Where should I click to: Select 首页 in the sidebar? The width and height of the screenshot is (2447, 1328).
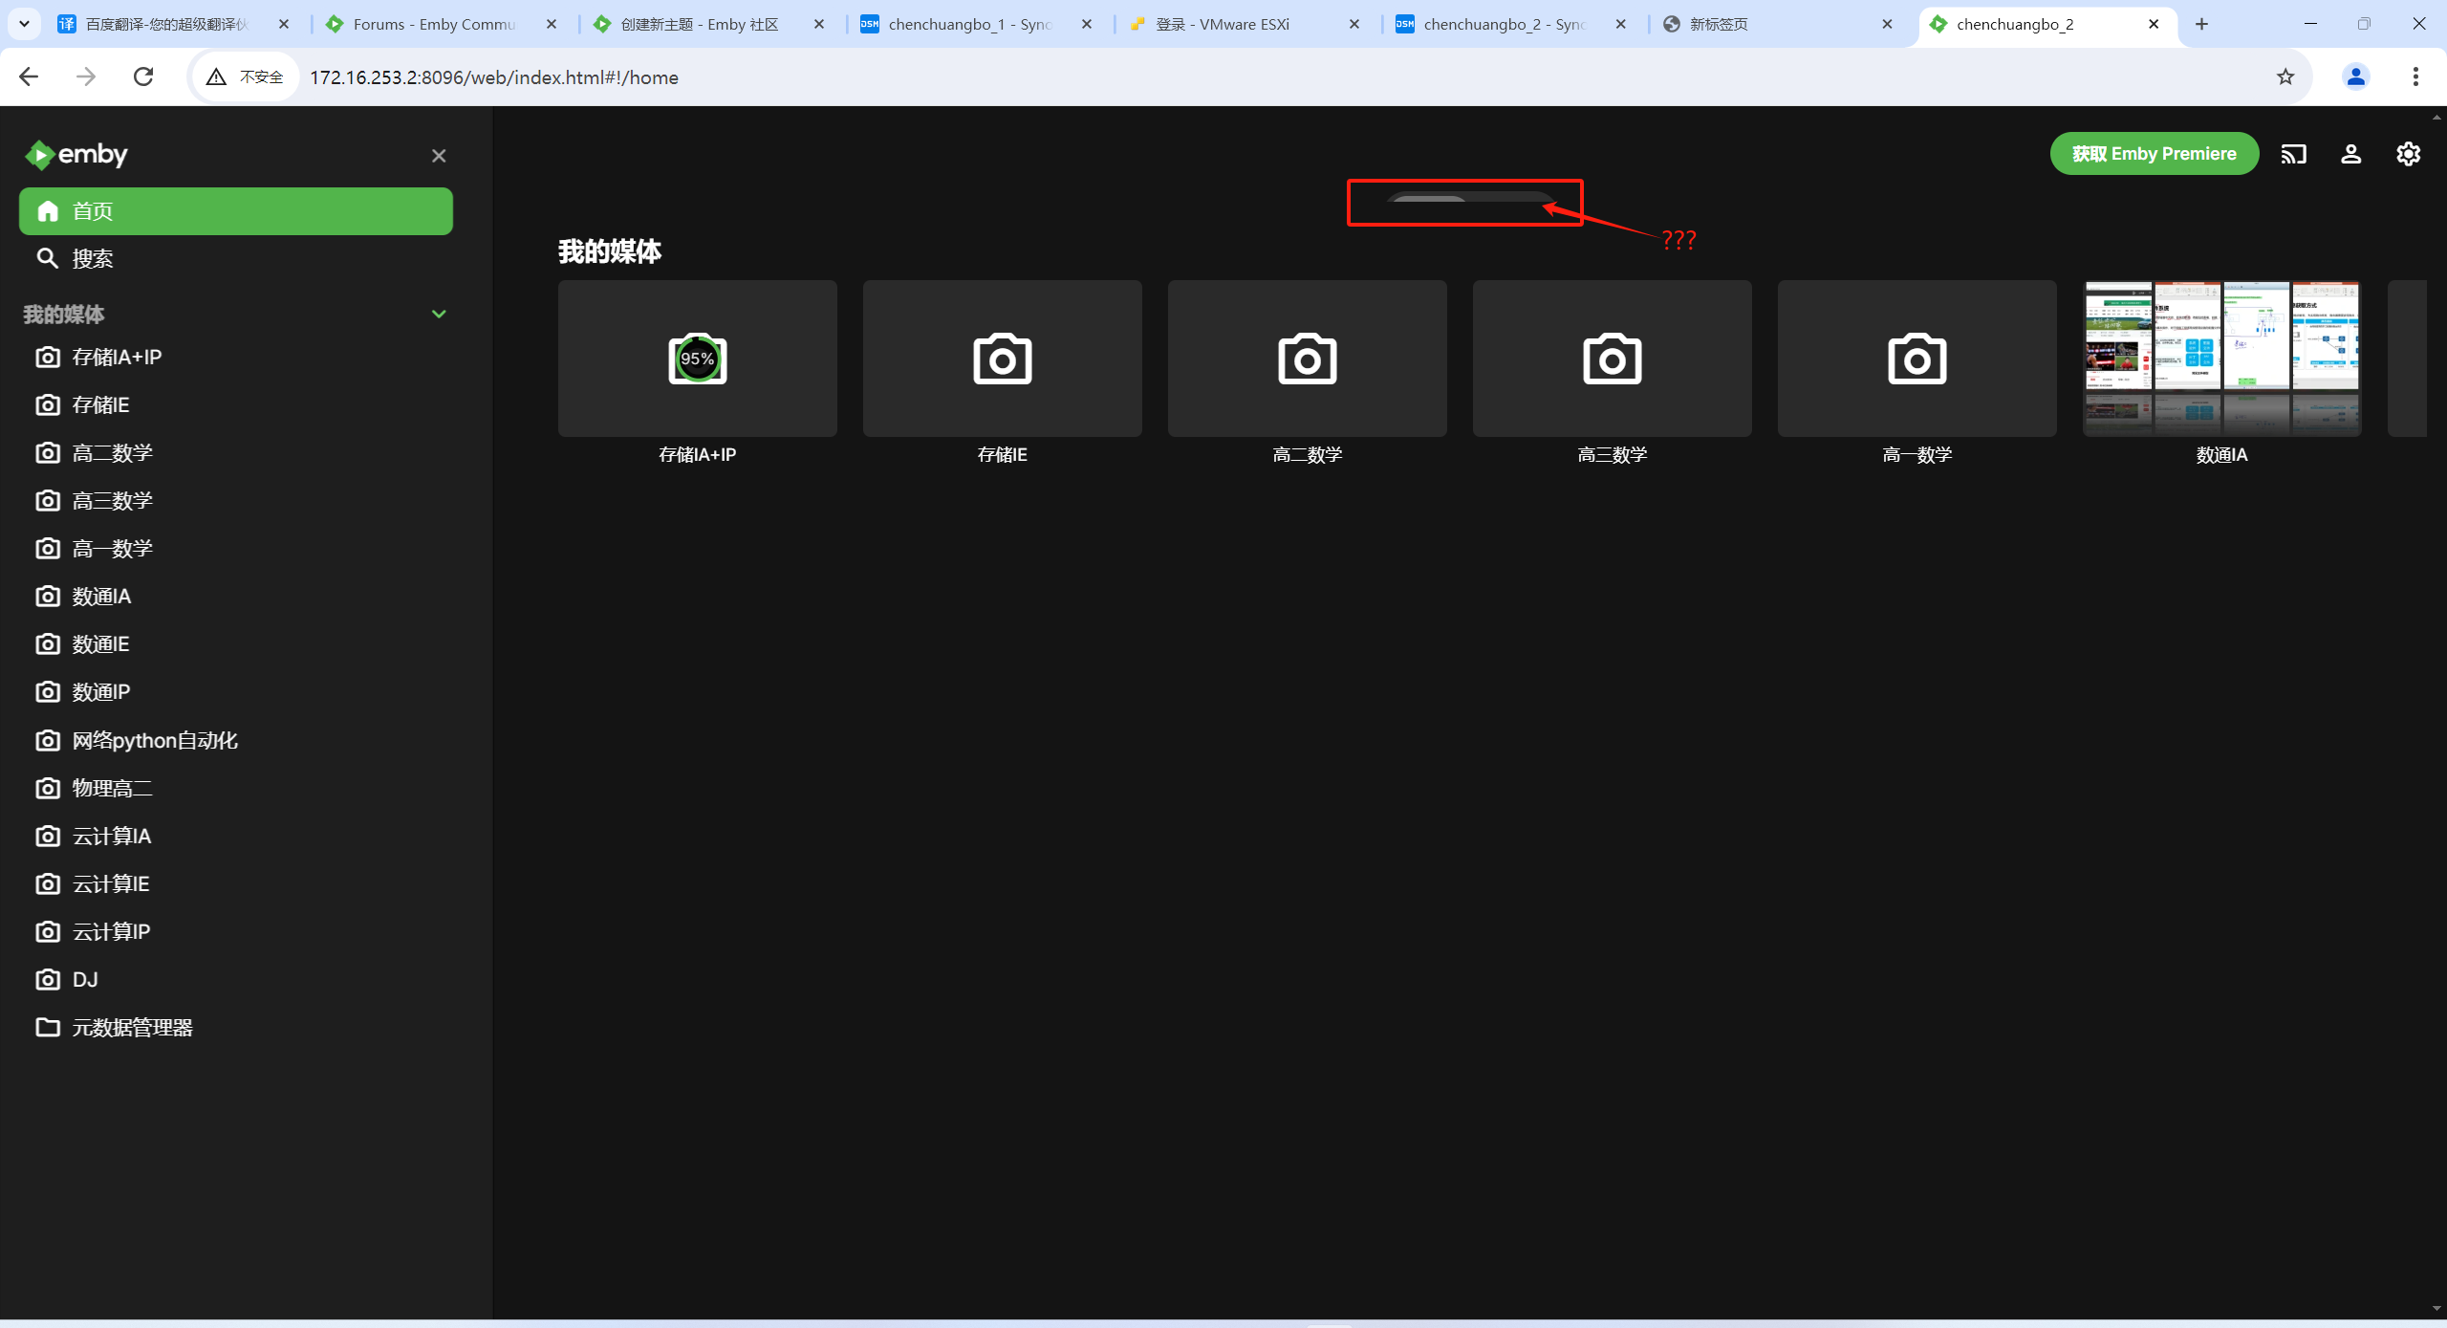tap(235, 211)
